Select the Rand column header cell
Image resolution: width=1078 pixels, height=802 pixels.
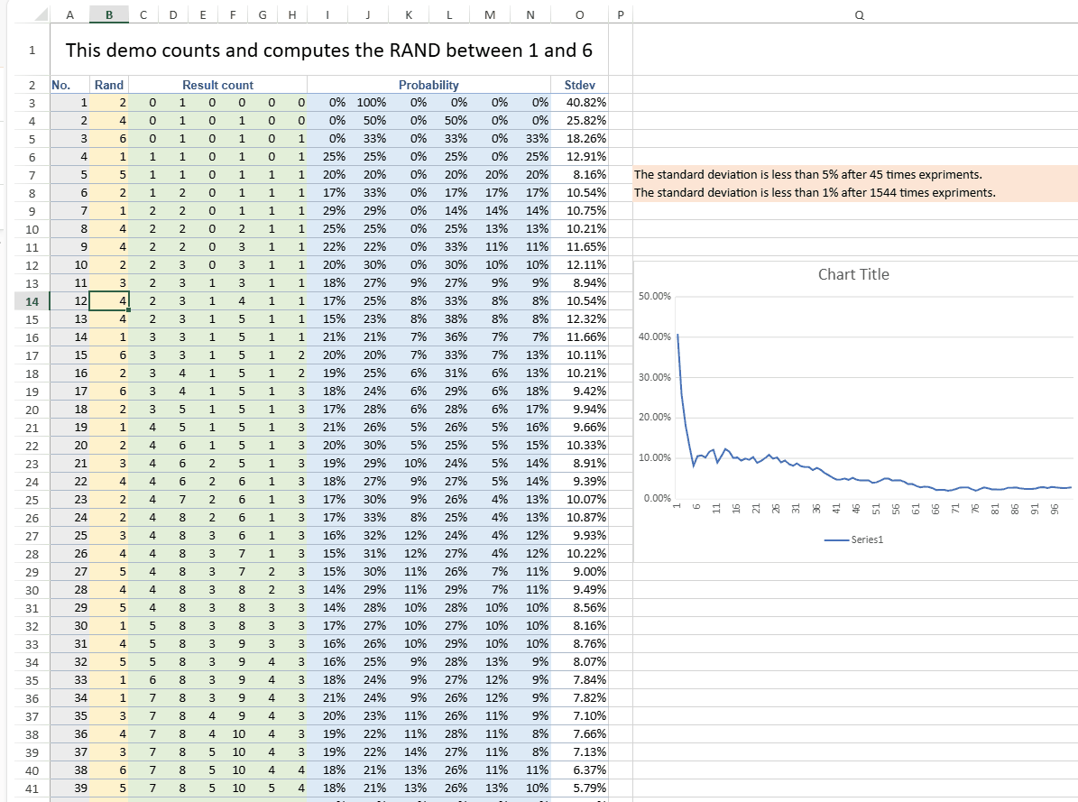coord(108,84)
